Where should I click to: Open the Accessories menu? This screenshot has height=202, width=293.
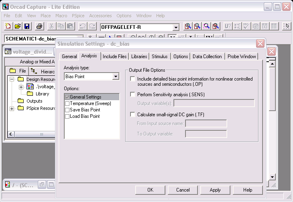100,16
